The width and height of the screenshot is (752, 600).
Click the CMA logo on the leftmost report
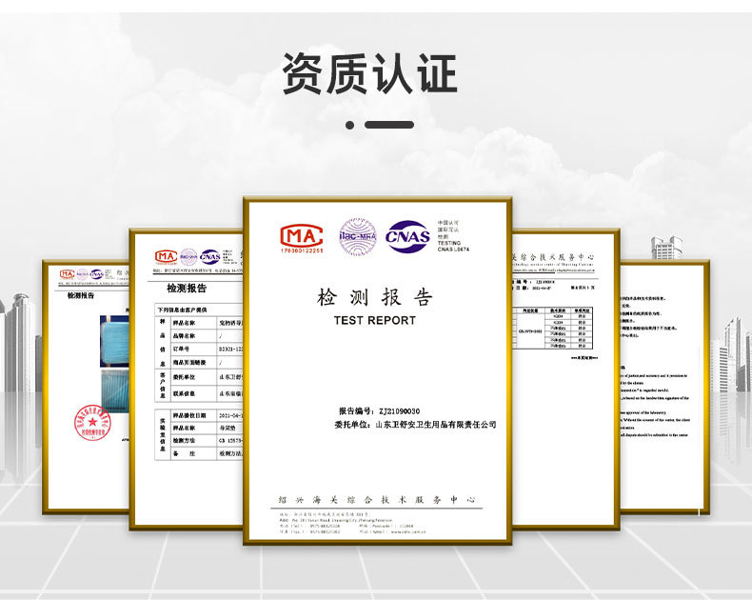tap(68, 274)
